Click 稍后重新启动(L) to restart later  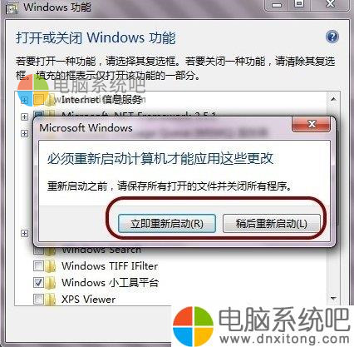pyautogui.click(x=272, y=223)
